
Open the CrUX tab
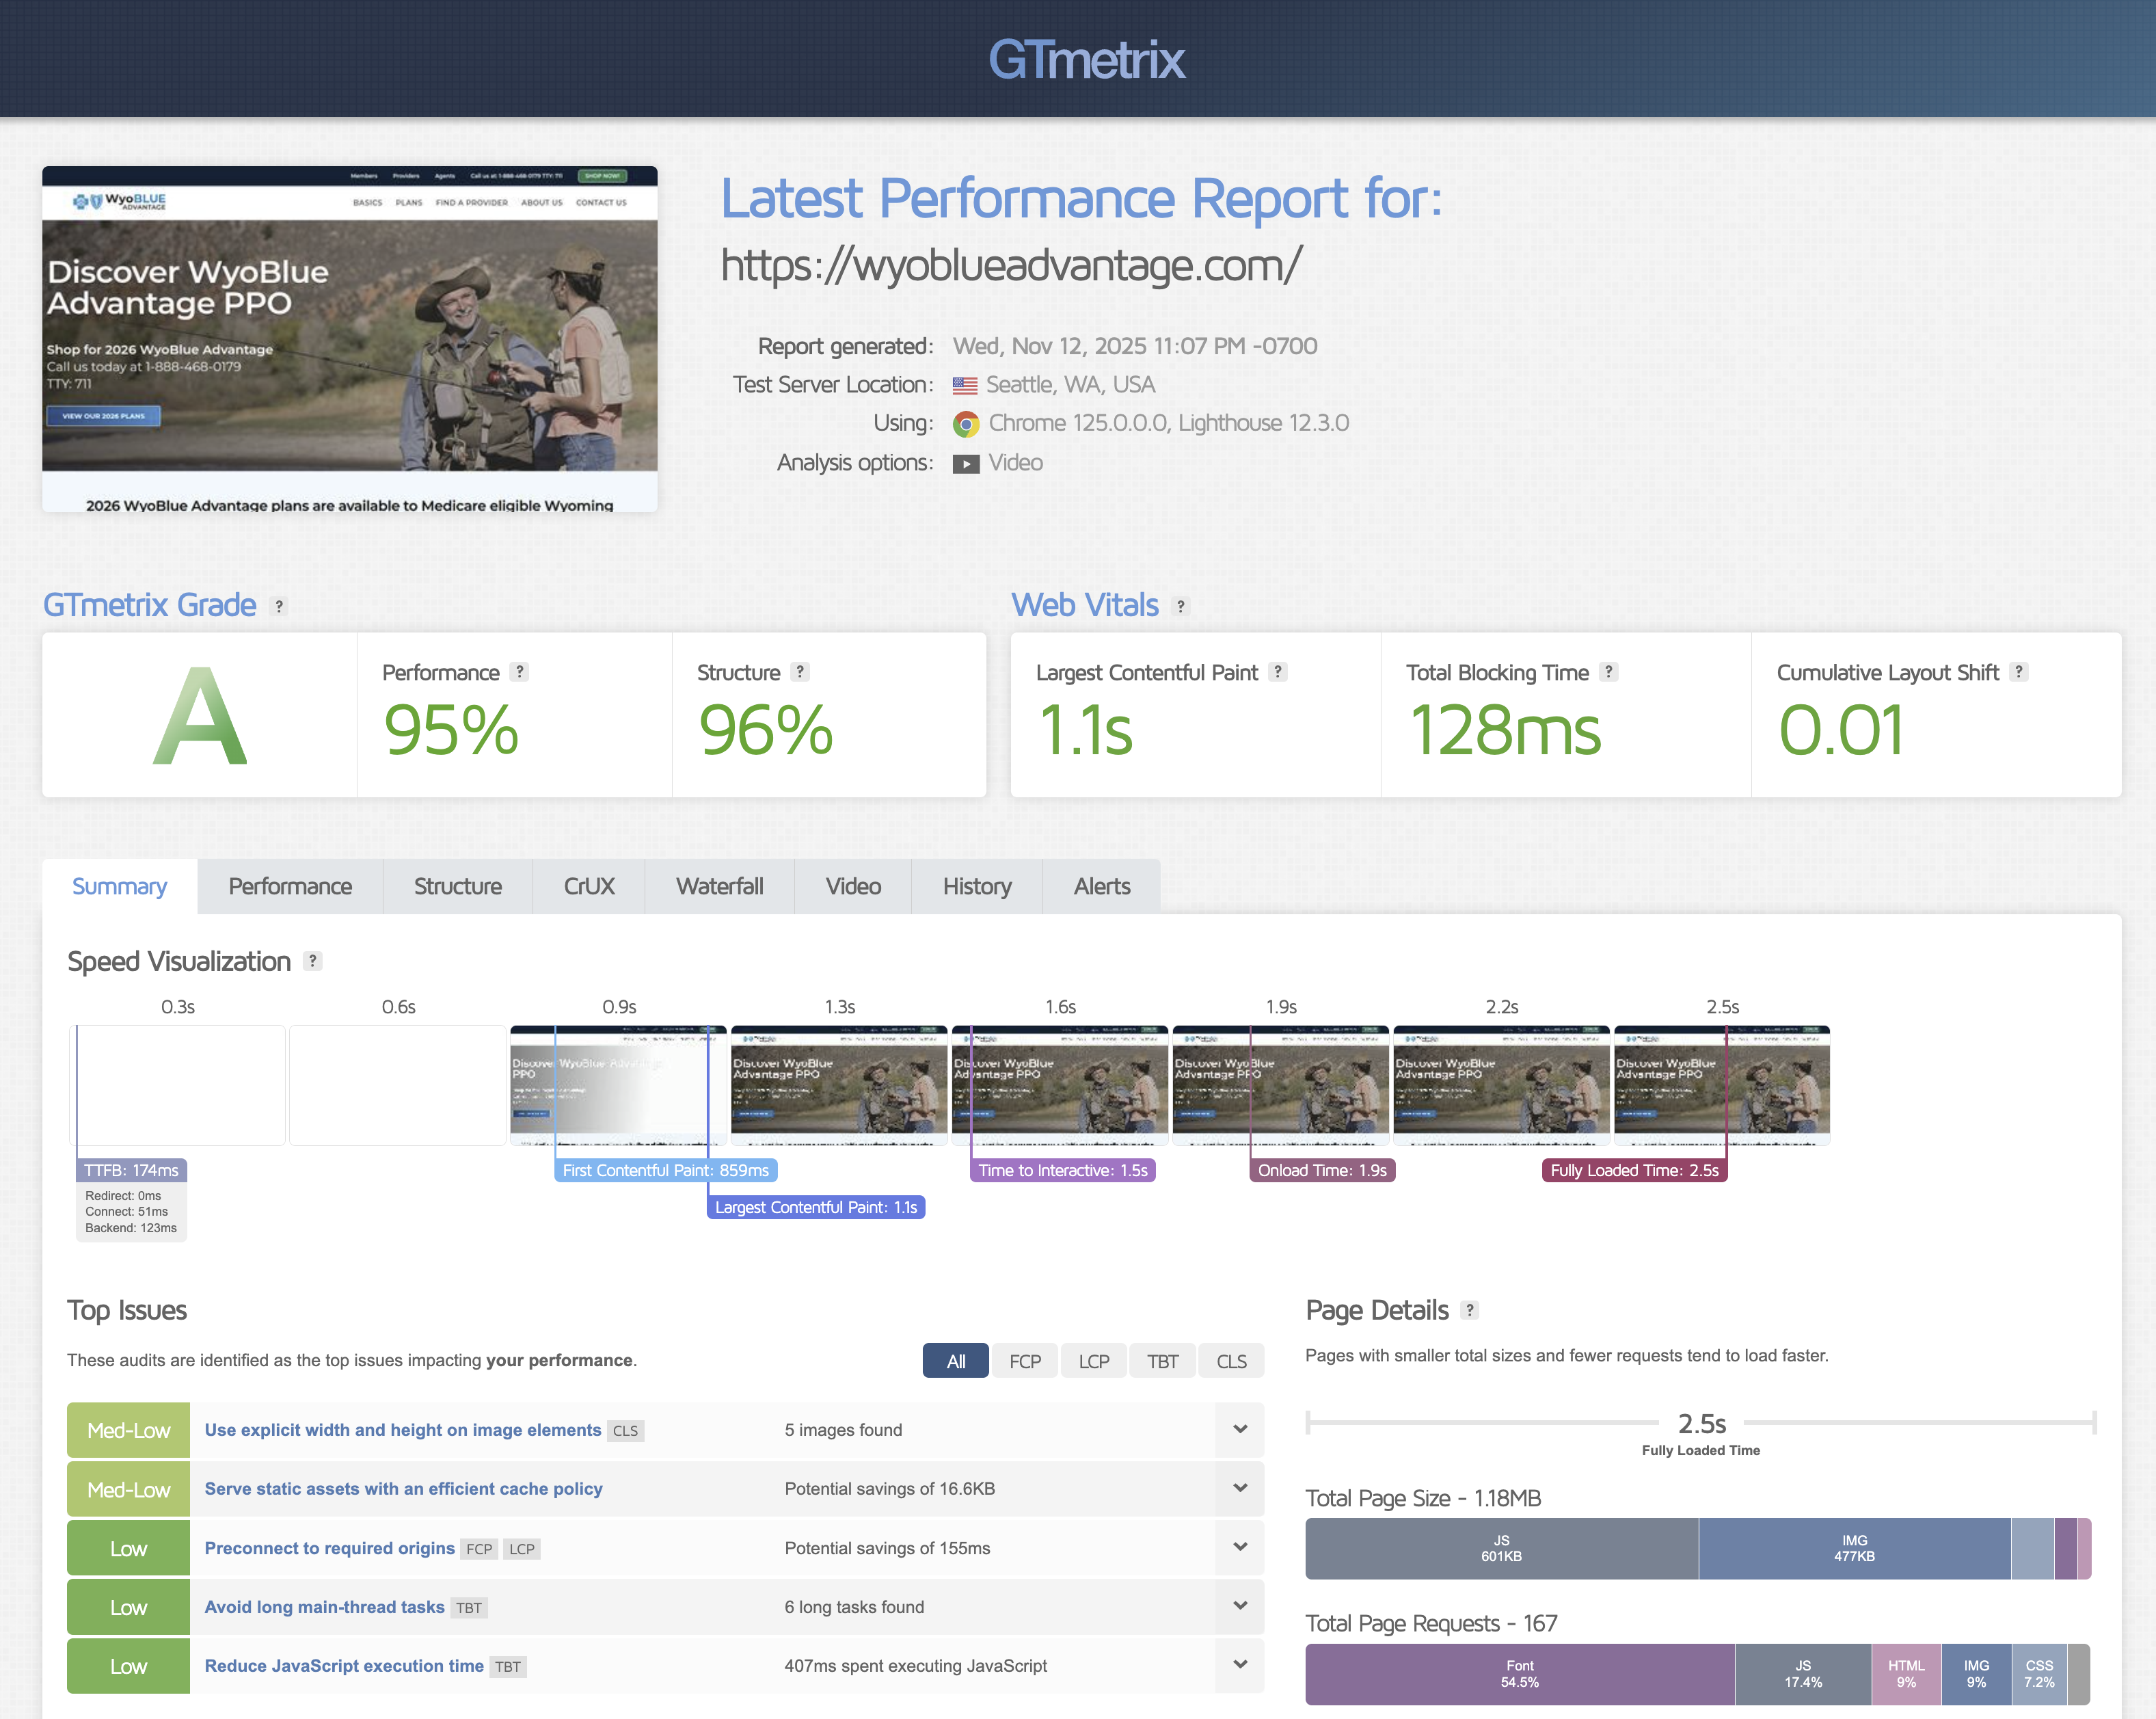(x=588, y=886)
